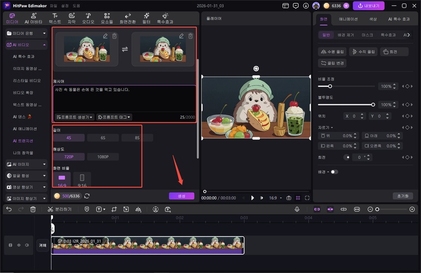Open the 오디오 (Audio) tool

point(88,18)
